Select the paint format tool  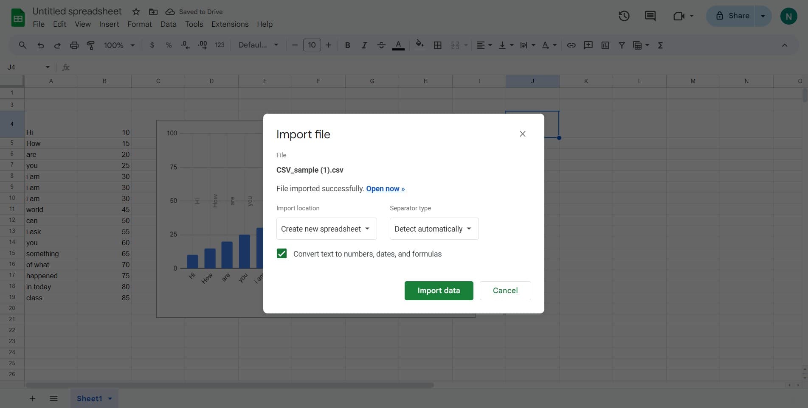point(90,45)
